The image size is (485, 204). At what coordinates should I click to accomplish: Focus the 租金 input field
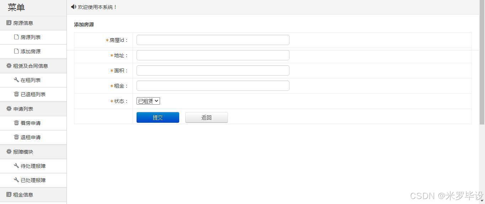[x=213, y=86]
